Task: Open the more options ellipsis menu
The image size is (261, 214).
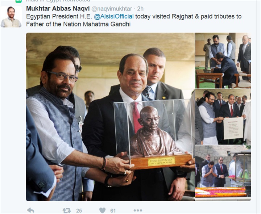Action: pos(138,210)
